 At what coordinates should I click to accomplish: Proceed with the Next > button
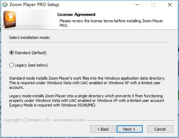coord(130,129)
